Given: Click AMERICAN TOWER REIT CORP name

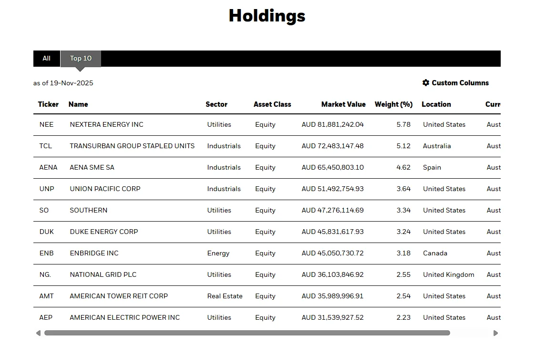Looking at the screenshot, I should (119, 296).
